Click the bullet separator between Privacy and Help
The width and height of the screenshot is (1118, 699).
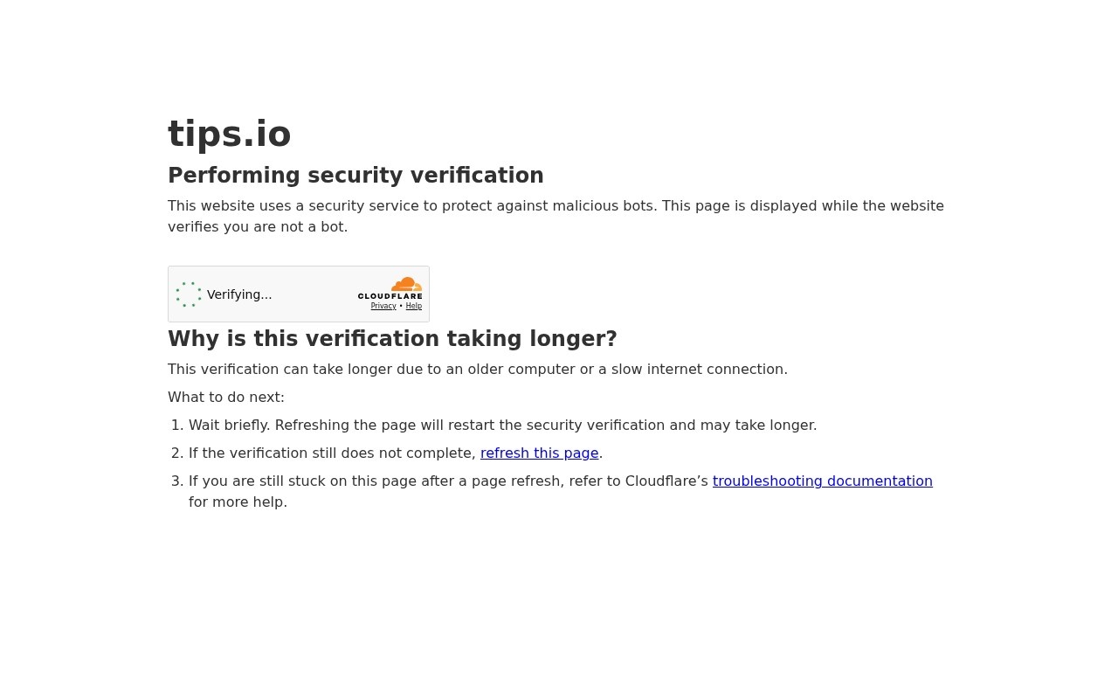401,307
